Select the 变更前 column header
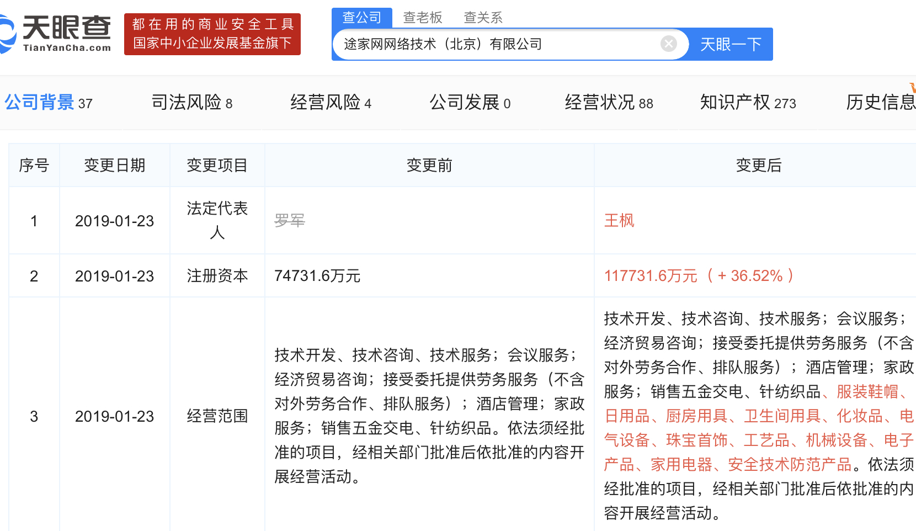Image resolution: width=916 pixels, height=531 pixels. [429, 165]
